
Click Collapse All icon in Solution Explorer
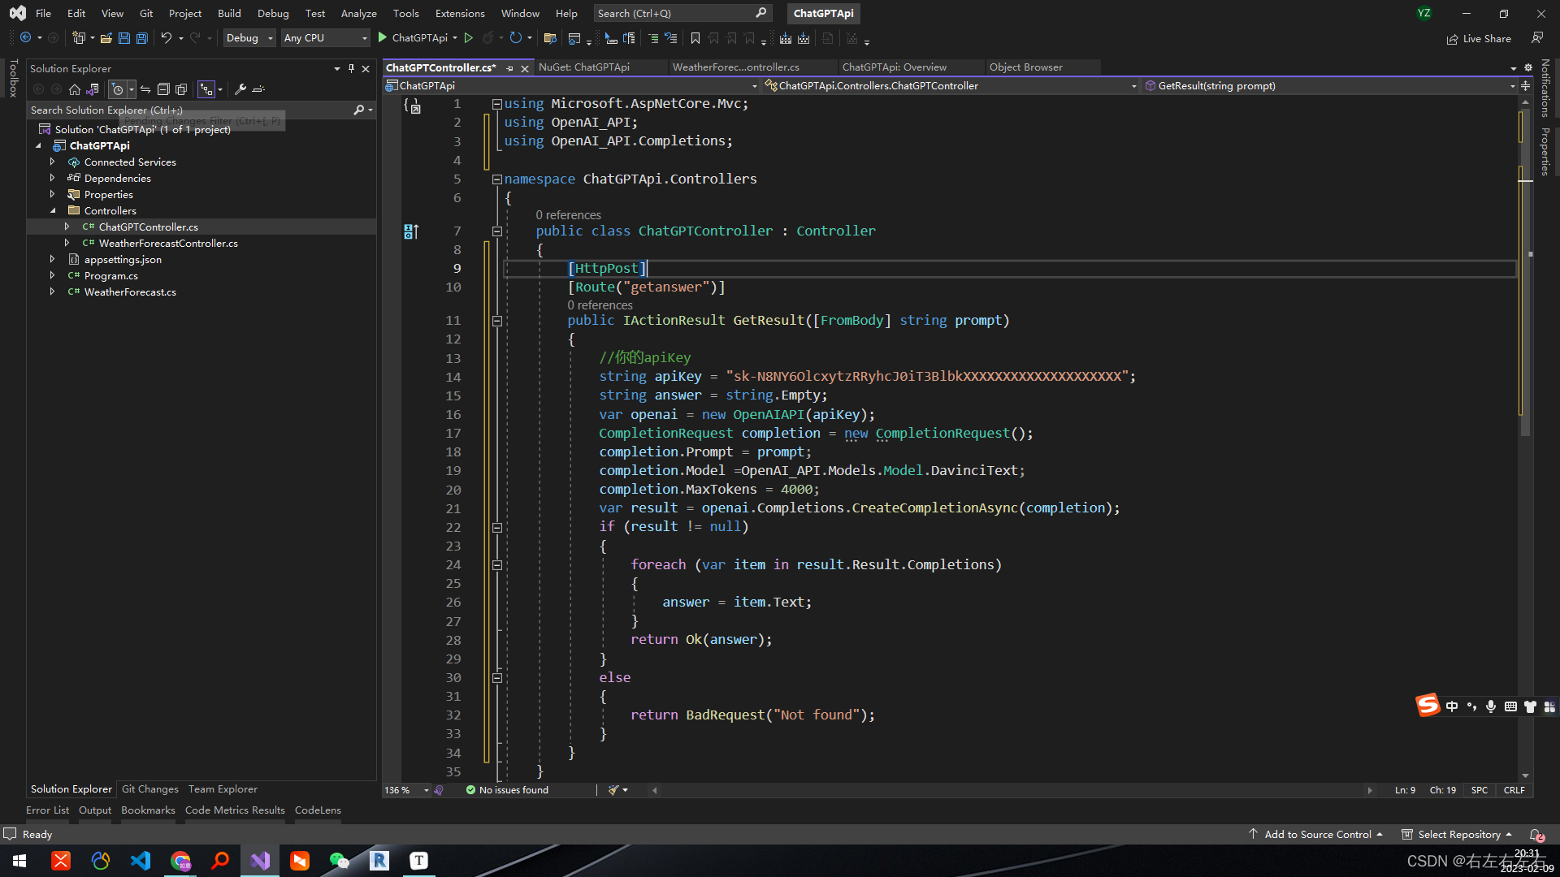163,89
